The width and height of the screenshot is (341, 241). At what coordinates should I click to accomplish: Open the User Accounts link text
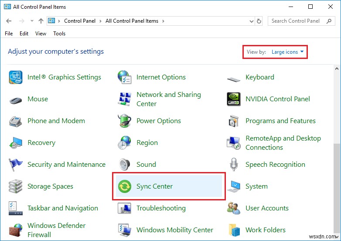(267, 208)
